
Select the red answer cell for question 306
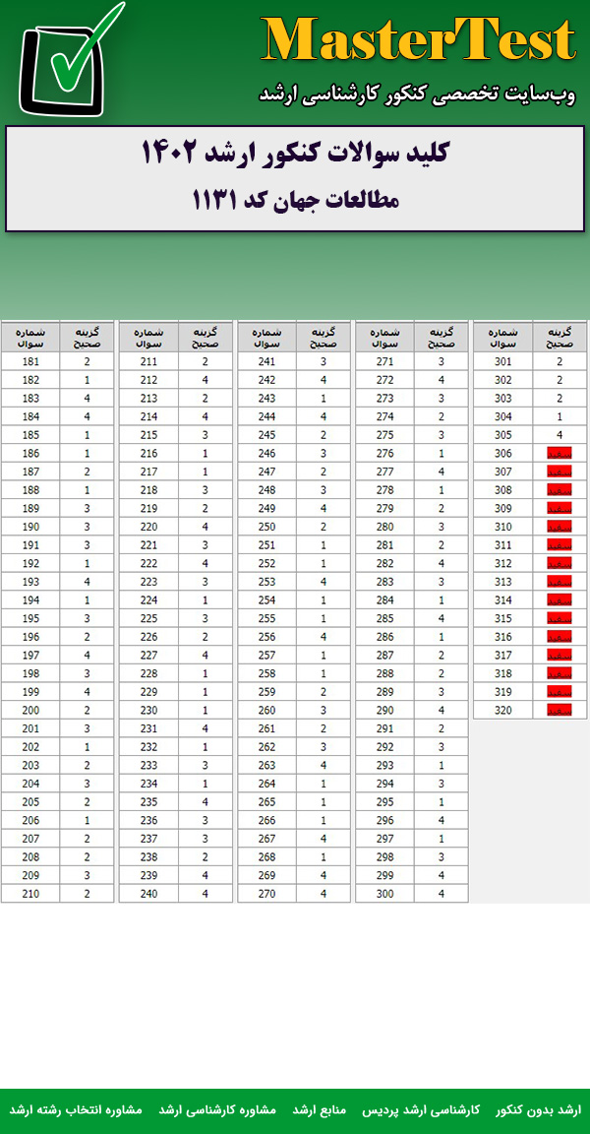coord(559,454)
